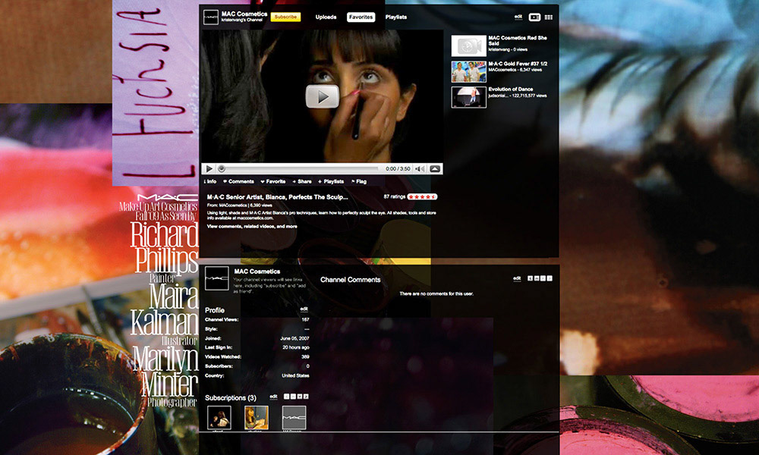The image size is (759, 455).
Task: Move Subscriptions module up arrow
Action: point(293,397)
